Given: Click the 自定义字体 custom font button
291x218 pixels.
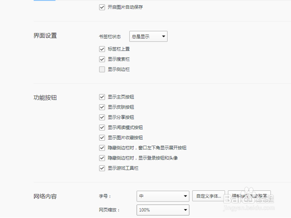Looking at the screenshot, I should pos(208,196).
